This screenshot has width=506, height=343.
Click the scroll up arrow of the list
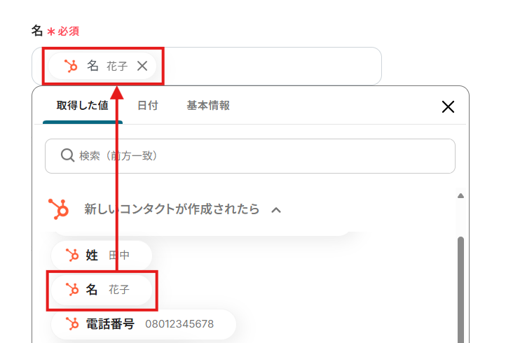point(461,196)
